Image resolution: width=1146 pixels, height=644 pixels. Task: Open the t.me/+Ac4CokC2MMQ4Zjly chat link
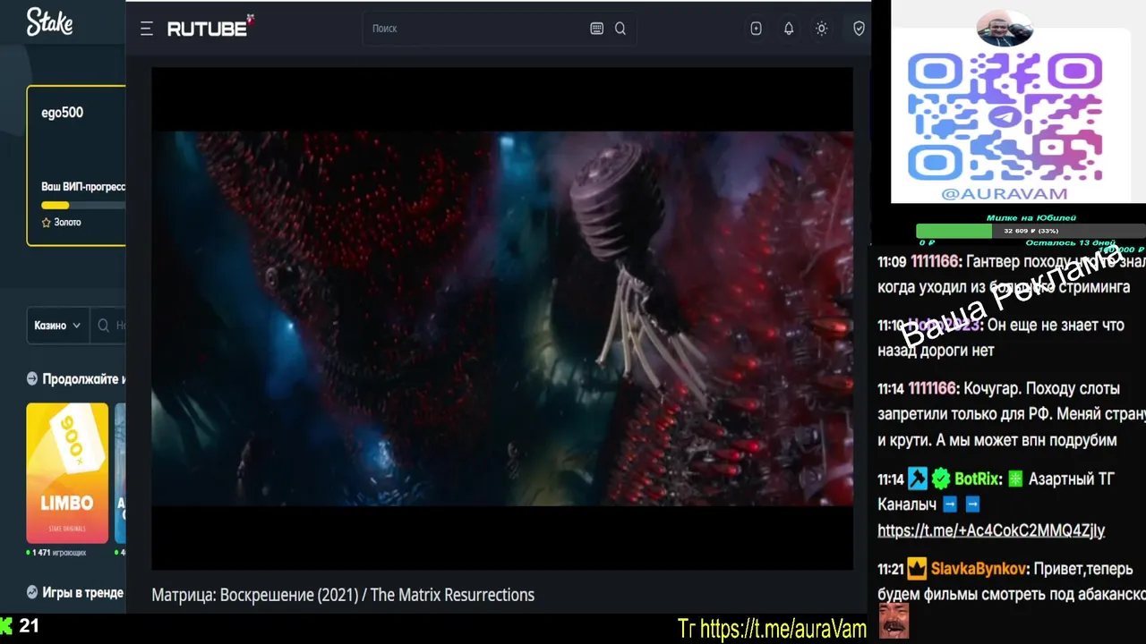point(991,530)
